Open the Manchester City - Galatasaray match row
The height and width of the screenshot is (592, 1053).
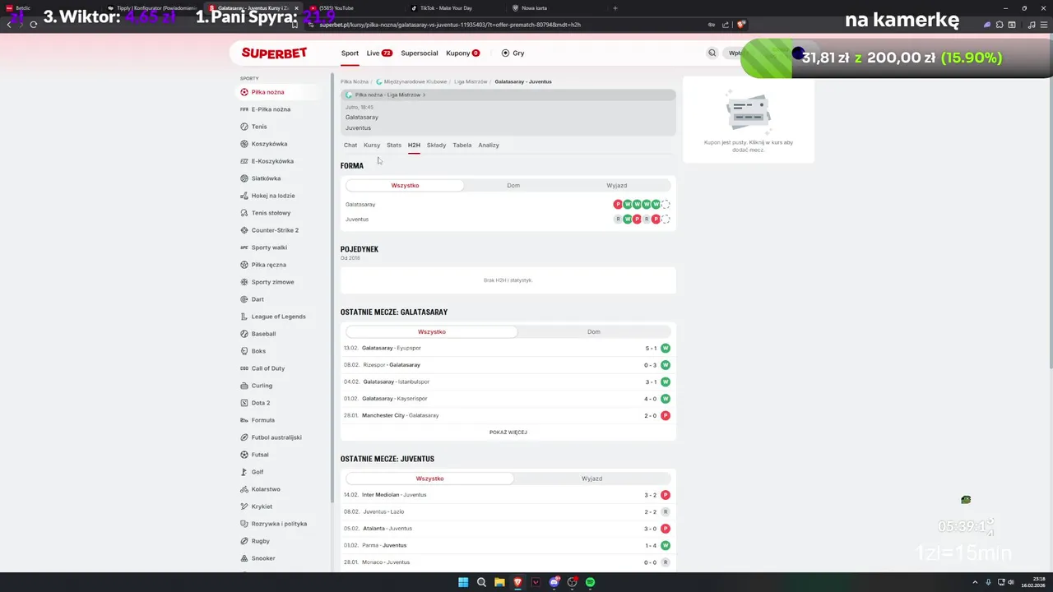[508, 416]
